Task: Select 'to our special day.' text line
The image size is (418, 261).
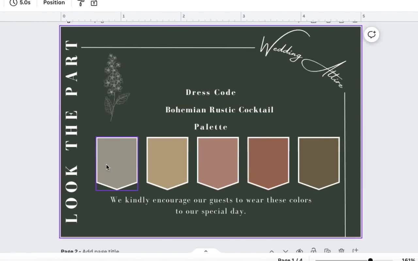Action: tap(211, 211)
